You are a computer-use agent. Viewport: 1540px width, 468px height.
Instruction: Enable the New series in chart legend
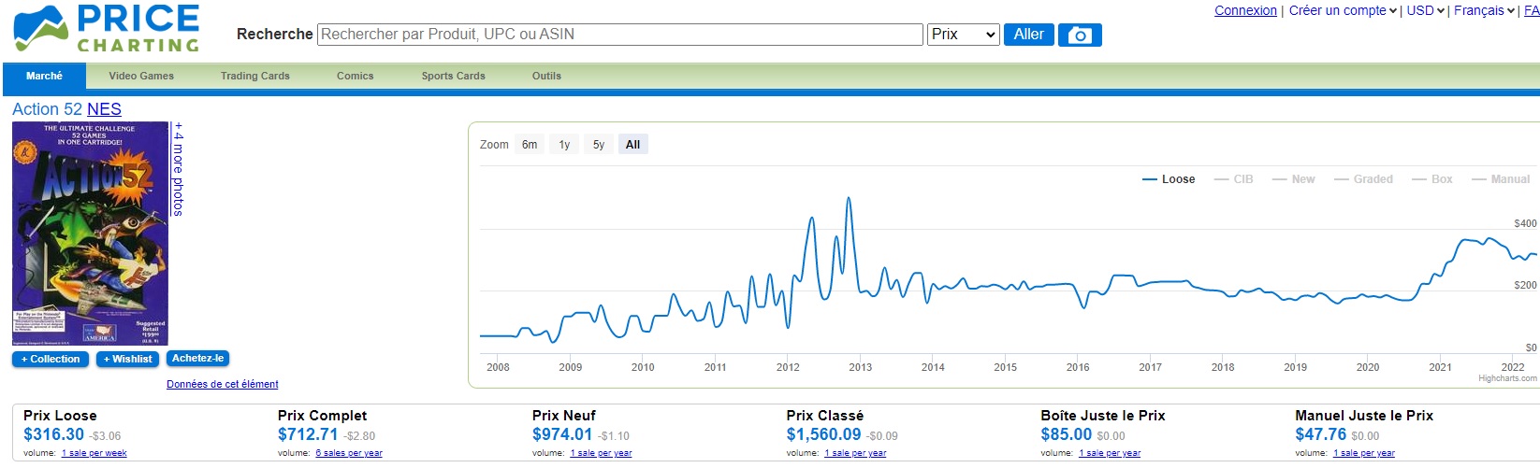click(1293, 179)
